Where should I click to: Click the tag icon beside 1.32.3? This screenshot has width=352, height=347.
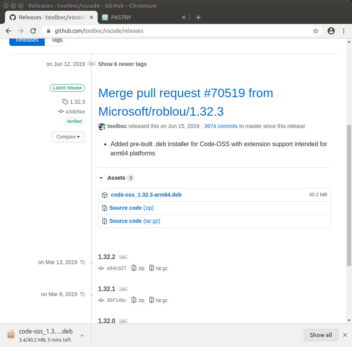pos(65,102)
